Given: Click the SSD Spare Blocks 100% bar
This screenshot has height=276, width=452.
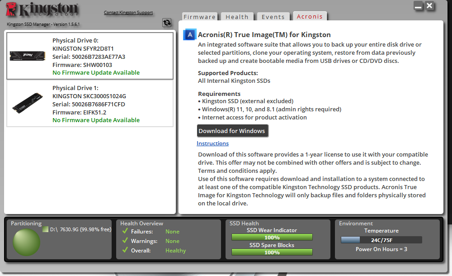Looking at the screenshot, I should coord(272,252).
